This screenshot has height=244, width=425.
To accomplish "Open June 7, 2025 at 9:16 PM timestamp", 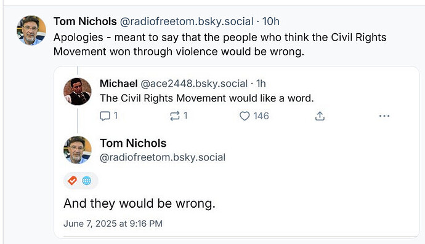I will (x=113, y=224).
